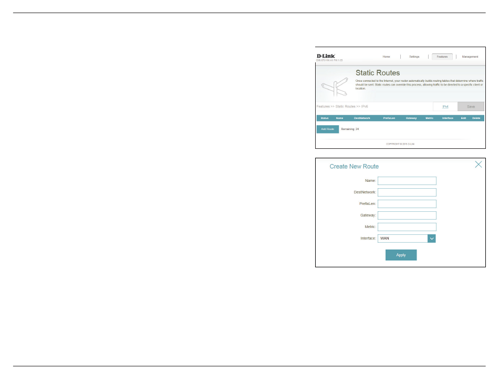
Task: Focus the PrefixLen input field
Action: click(407, 204)
